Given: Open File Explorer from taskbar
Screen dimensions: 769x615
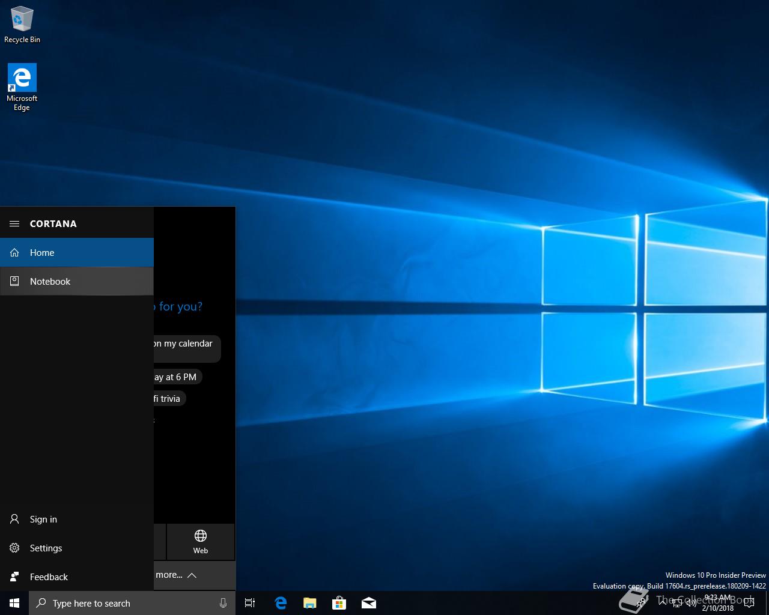Looking at the screenshot, I should click(309, 604).
